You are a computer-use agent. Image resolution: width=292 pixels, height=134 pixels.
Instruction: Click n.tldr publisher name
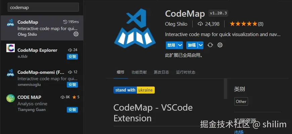click(23, 56)
